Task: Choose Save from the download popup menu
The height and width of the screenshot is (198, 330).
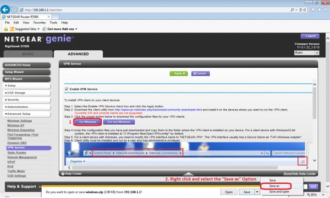Action: 272,180
